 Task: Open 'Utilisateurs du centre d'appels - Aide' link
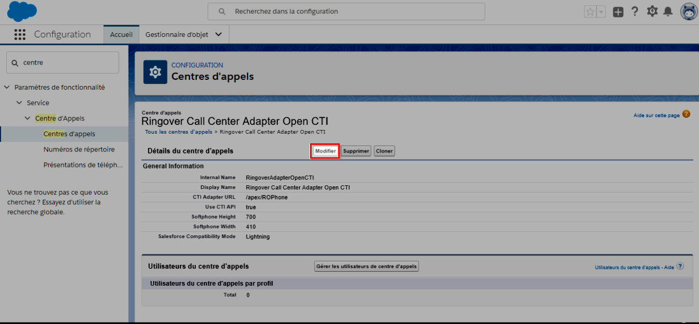tap(634, 268)
